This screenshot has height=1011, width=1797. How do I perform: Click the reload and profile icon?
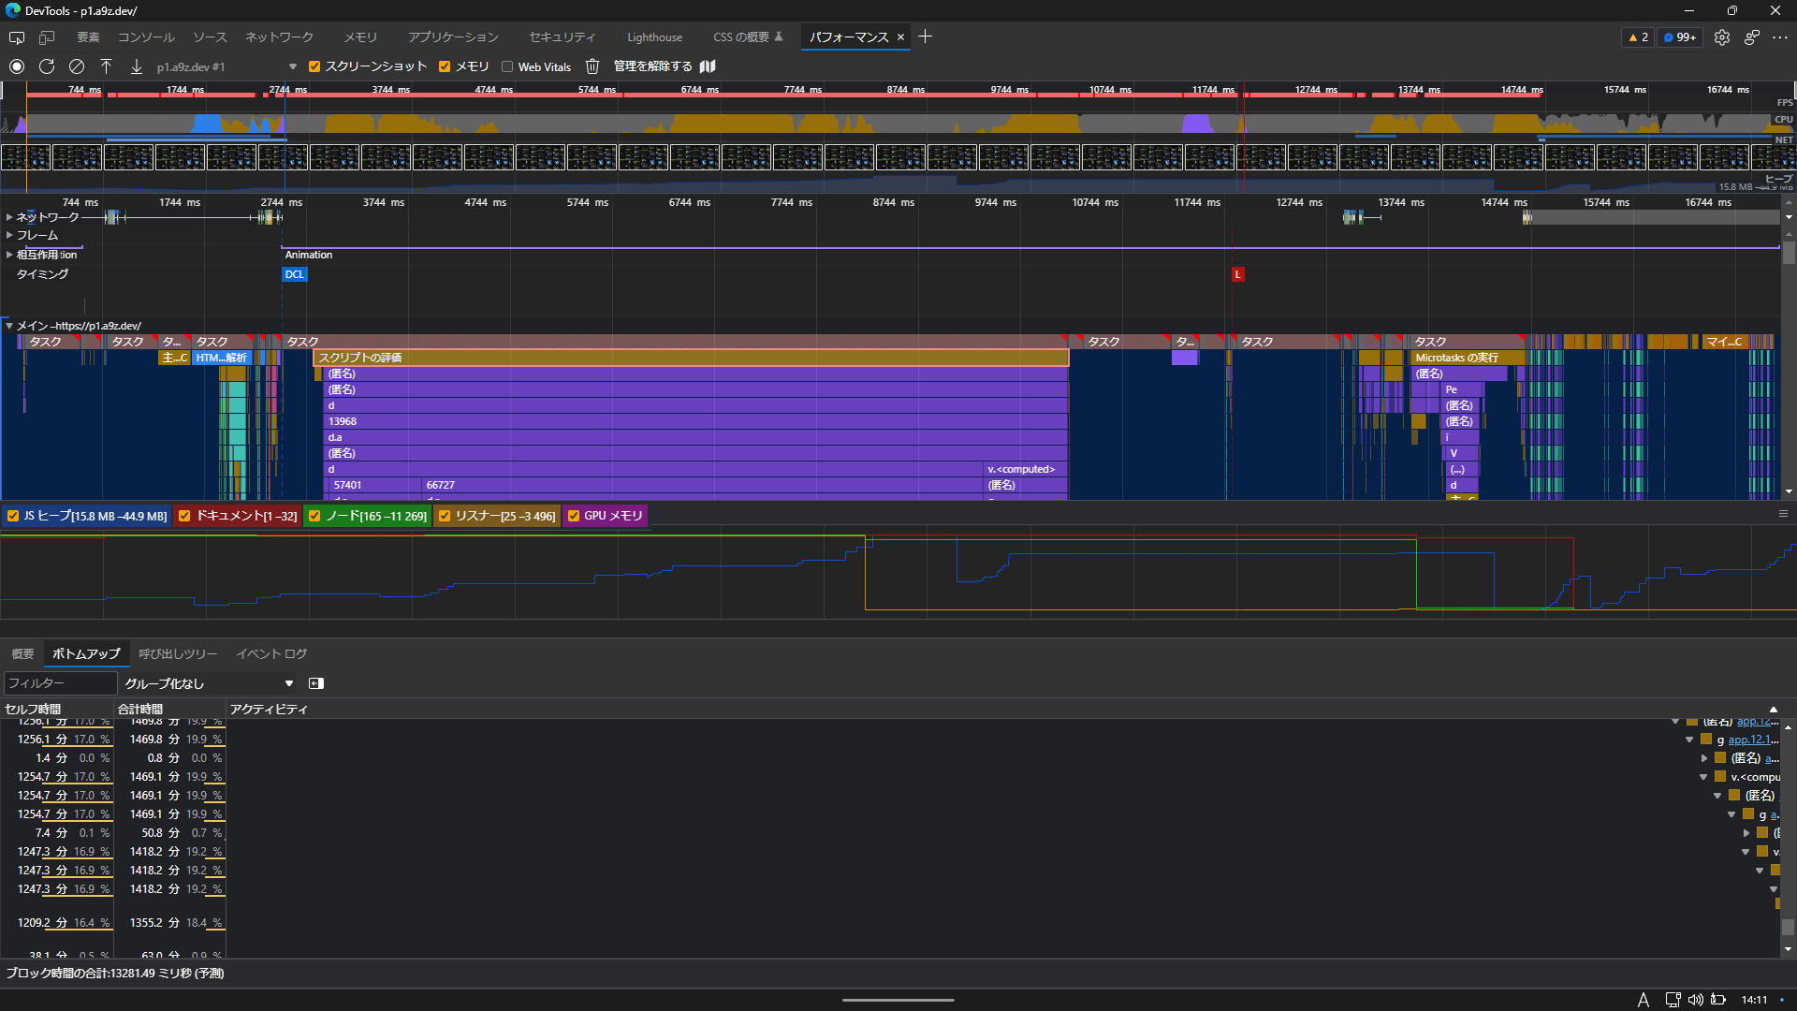pos(47,66)
